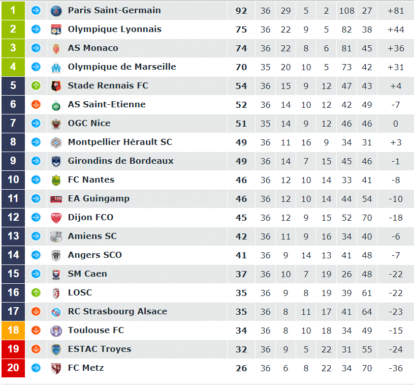
Task: Click the EA Guingamp club badge
Action: pos(56,199)
